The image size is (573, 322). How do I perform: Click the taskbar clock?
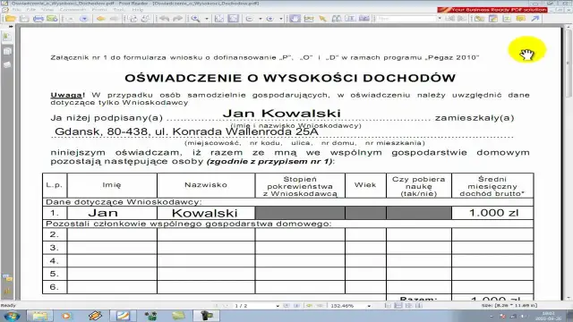pos(548,316)
